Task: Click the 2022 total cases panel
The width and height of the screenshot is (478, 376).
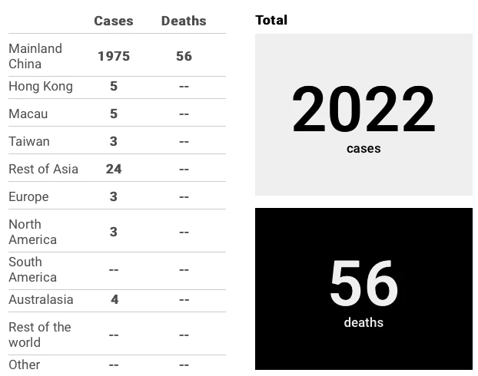Action: tap(363, 114)
